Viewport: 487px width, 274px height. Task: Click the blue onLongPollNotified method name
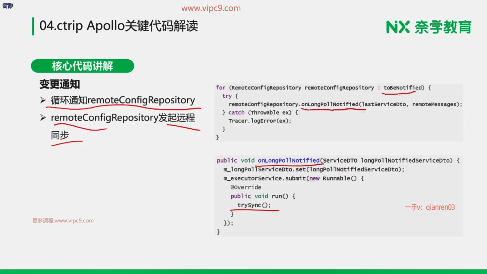coord(288,160)
